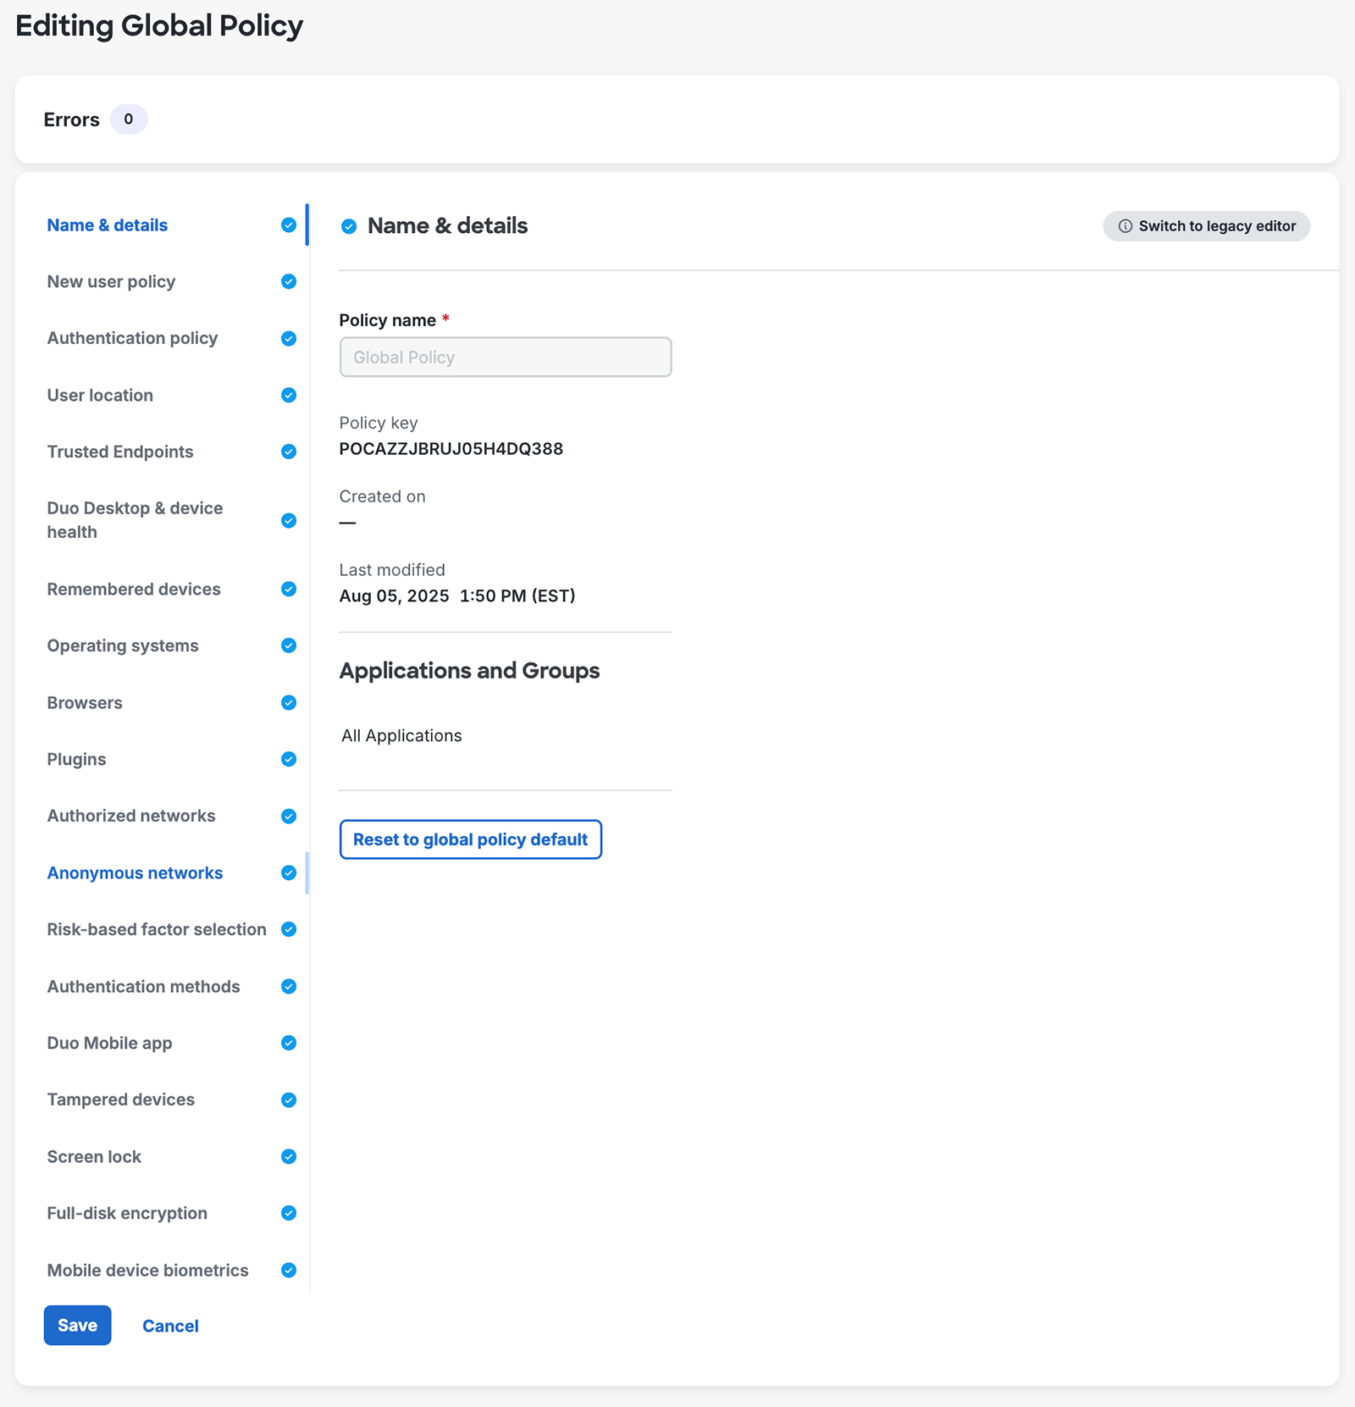Switch to legacy editor
The height and width of the screenshot is (1407, 1355).
[1206, 226]
